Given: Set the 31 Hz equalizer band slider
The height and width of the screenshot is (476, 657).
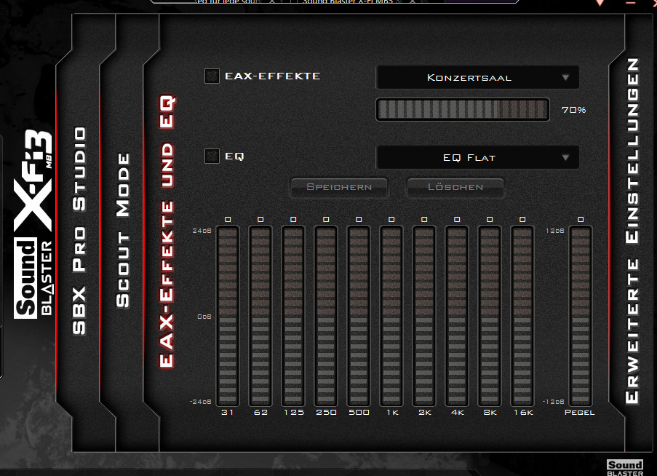Looking at the screenshot, I should coord(228,316).
